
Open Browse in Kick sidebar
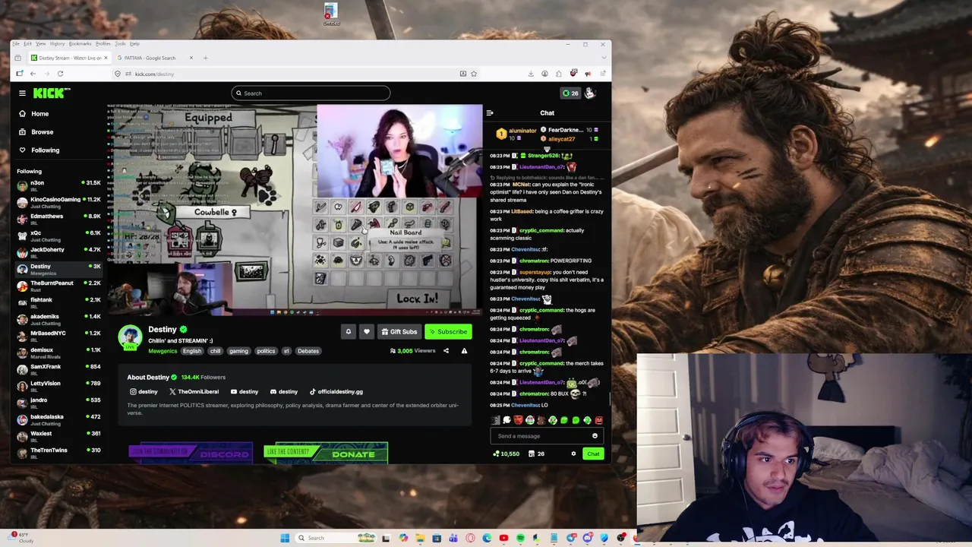click(x=42, y=132)
